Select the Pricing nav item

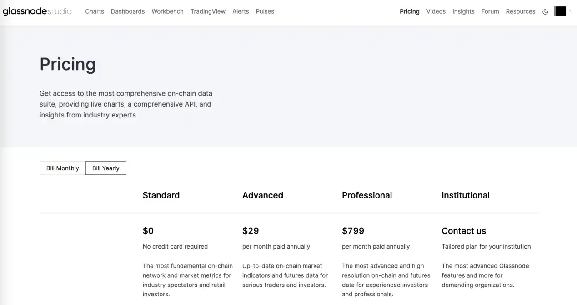point(409,11)
